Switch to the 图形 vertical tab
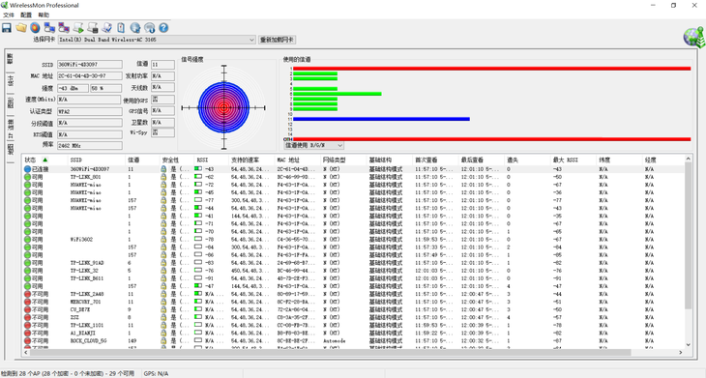Image resolution: width=706 pixels, height=378 pixels. pos(10,102)
